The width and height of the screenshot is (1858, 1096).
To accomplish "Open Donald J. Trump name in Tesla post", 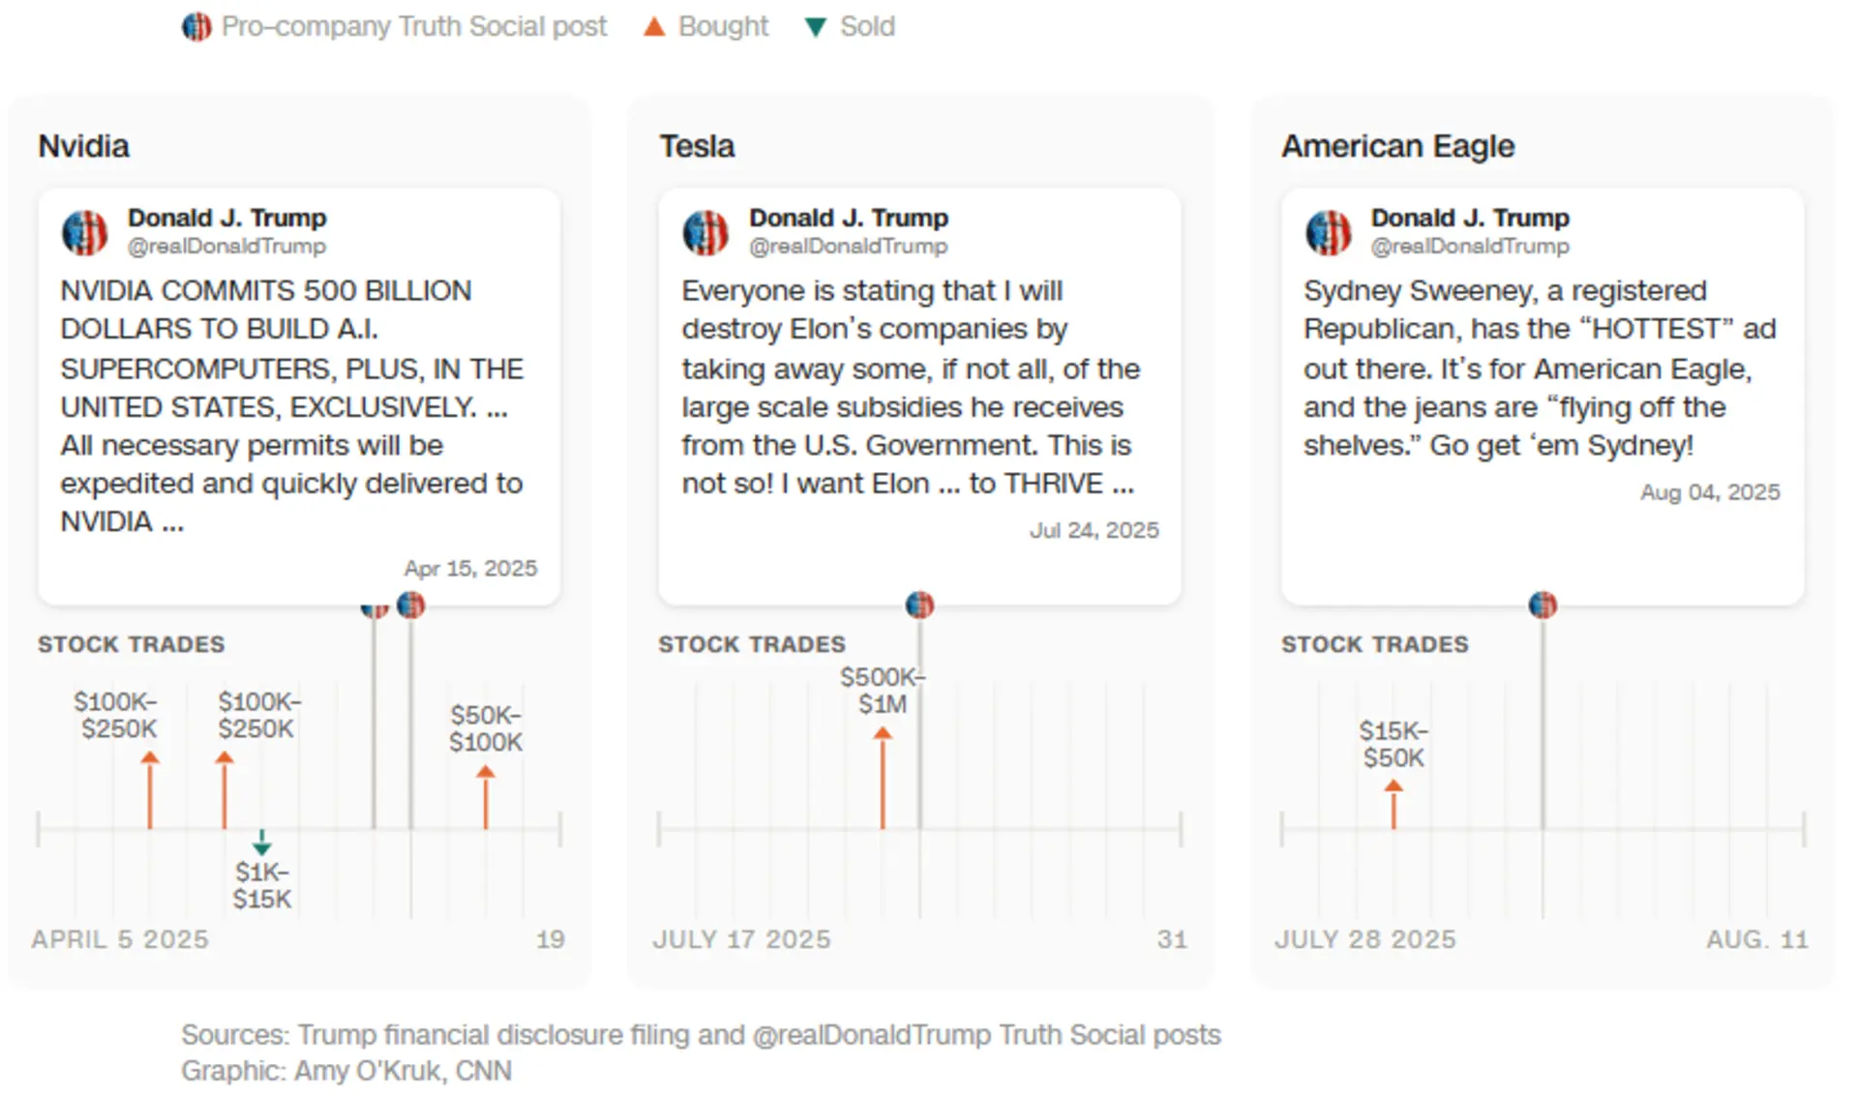I will 849,218.
